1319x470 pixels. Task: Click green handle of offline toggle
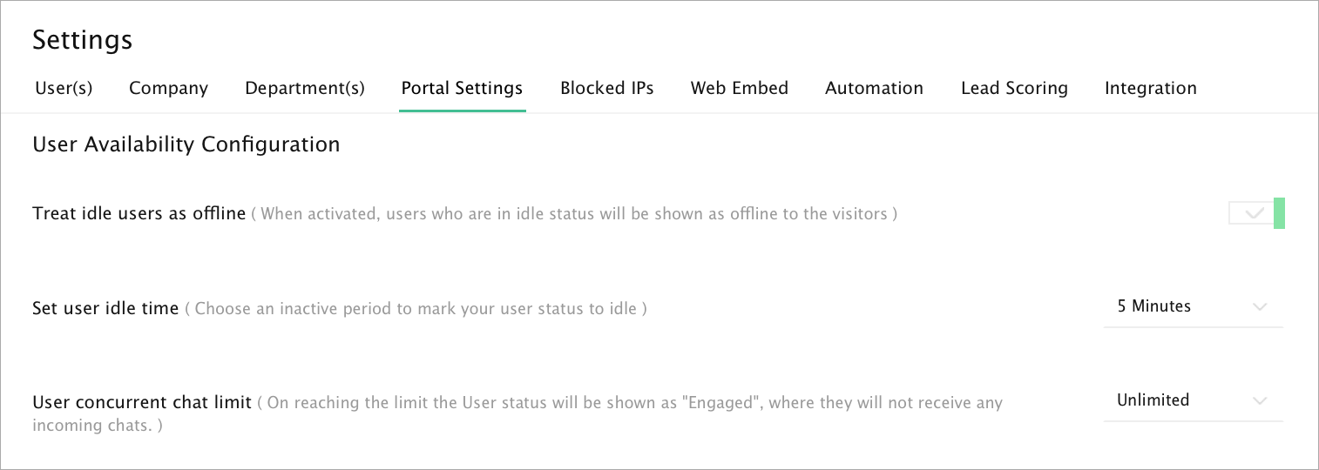pyautogui.click(x=1279, y=213)
